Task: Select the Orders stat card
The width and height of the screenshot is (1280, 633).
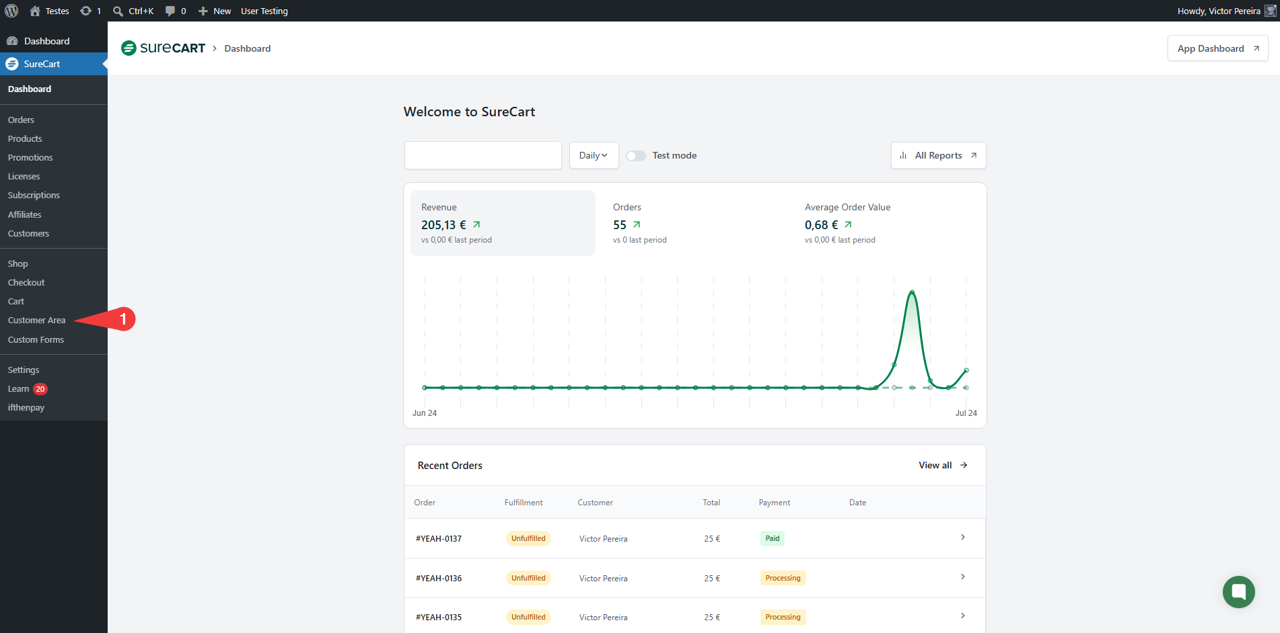Action: pyautogui.click(x=695, y=223)
